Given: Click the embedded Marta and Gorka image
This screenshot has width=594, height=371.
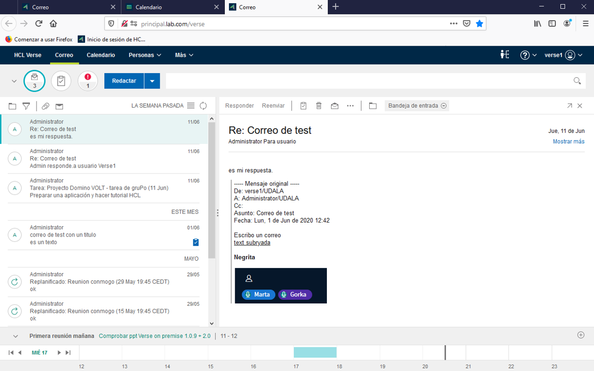Looking at the screenshot, I should (280, 285).
